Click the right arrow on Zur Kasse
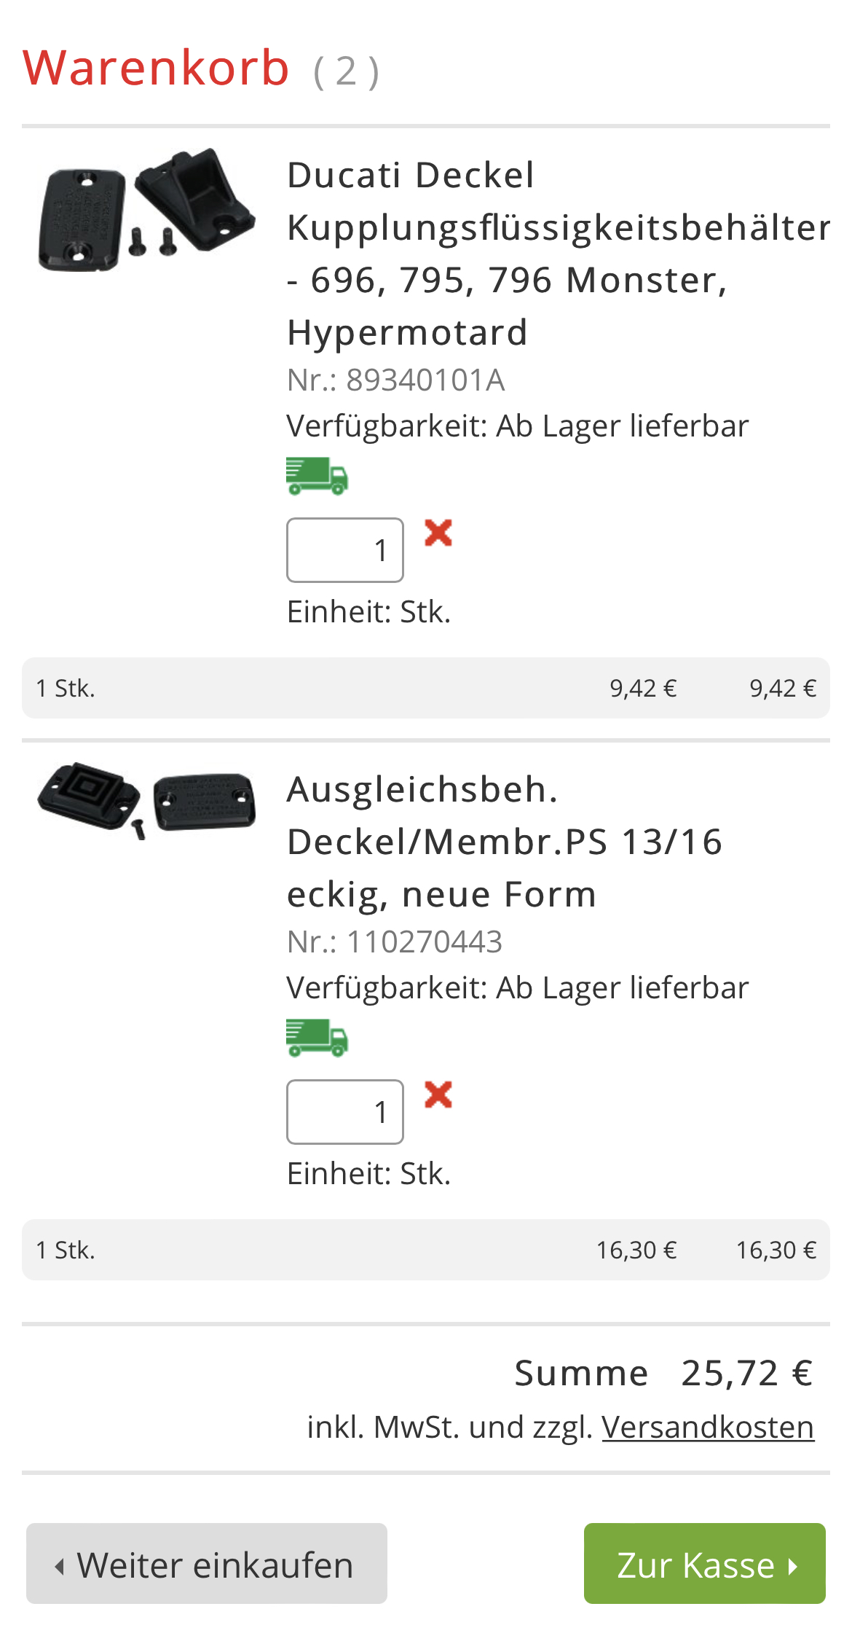 tap(793, 1566)
